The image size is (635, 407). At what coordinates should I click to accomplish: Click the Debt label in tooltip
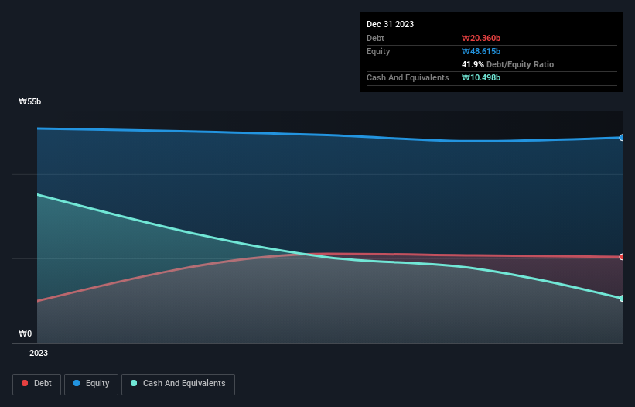[375, 38]
